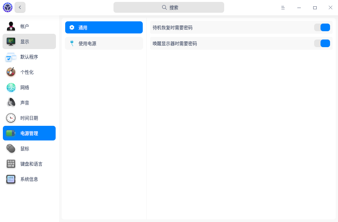Open Sound (声音) speaker icon
This screenshot has height=222, width=338.
[x=11, y=103]
